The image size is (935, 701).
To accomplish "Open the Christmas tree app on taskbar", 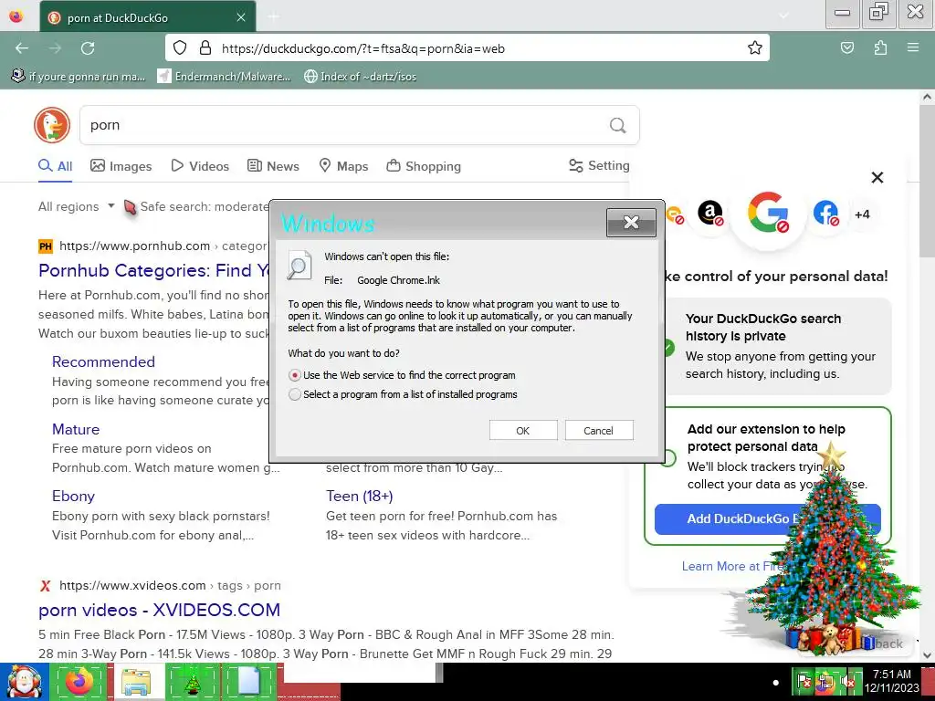I will pos(193,682).
